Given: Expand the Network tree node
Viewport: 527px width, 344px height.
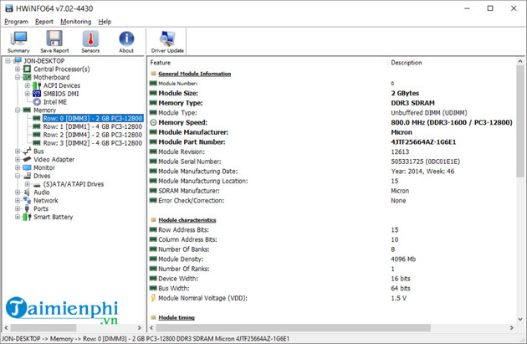Looking at the screenshot, I should click(x=18, y=200).
